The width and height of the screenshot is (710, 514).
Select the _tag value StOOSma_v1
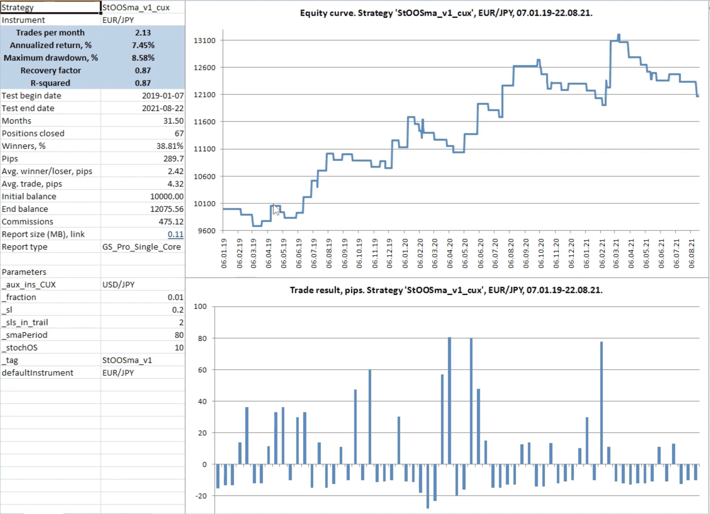[143, 360]
